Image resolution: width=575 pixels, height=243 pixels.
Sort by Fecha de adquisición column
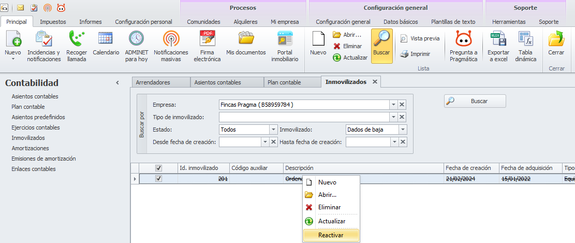tap(530, 168)
